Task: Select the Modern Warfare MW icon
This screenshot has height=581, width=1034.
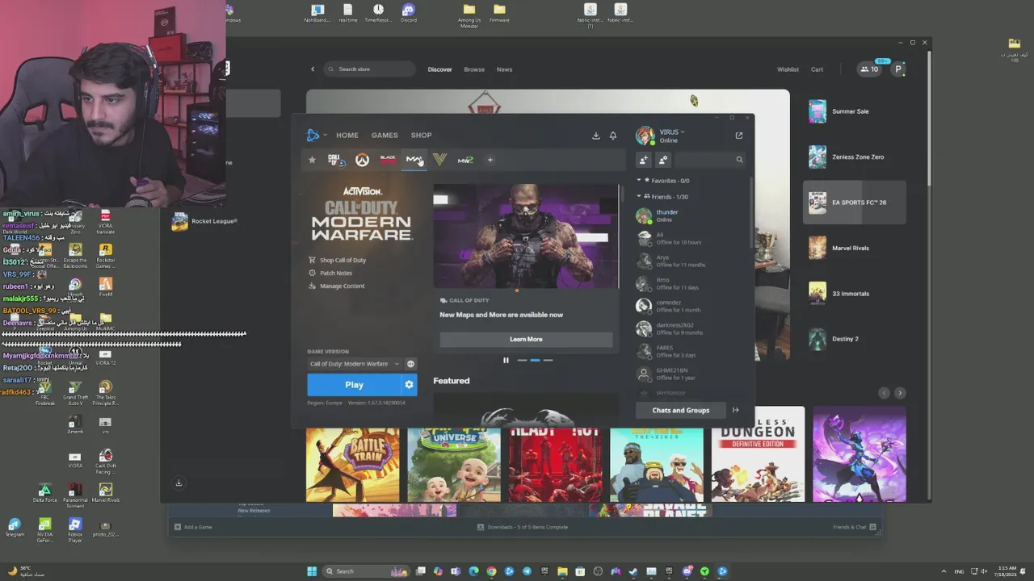Action: pos(414,160)
